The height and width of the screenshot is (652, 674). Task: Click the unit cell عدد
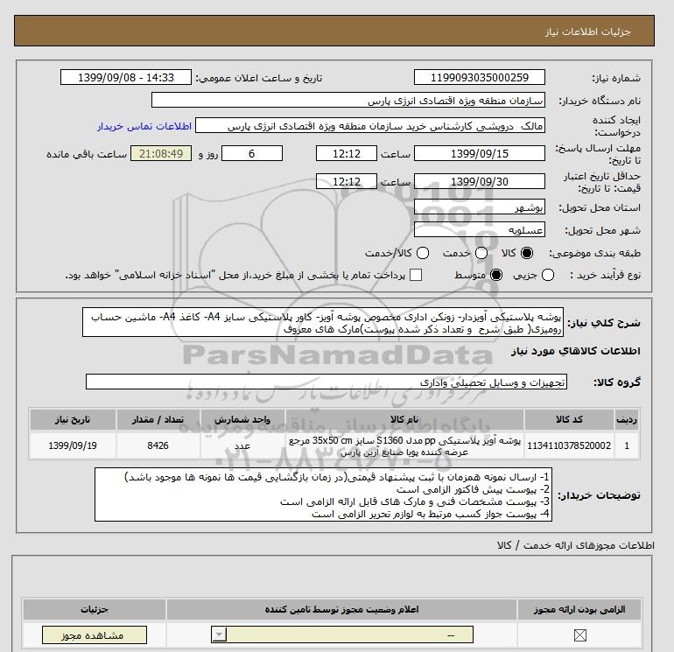pyautogui.click(x=242, y=445)
